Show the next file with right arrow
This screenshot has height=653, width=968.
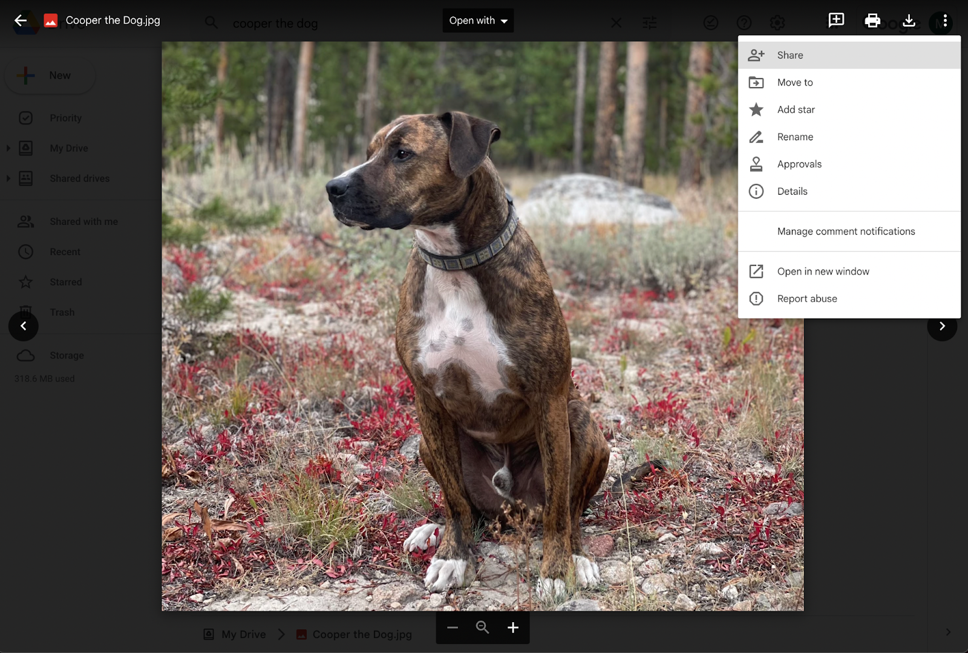[x=942, y=326]
